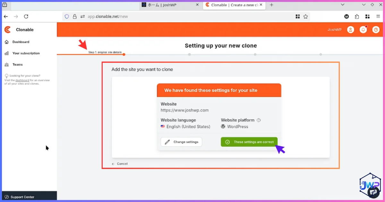Open the Teams sidebar item
The image size is (385, 202).
pos(17,64)
